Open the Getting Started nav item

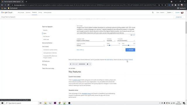pyautogui.click(x=47, y=12)
